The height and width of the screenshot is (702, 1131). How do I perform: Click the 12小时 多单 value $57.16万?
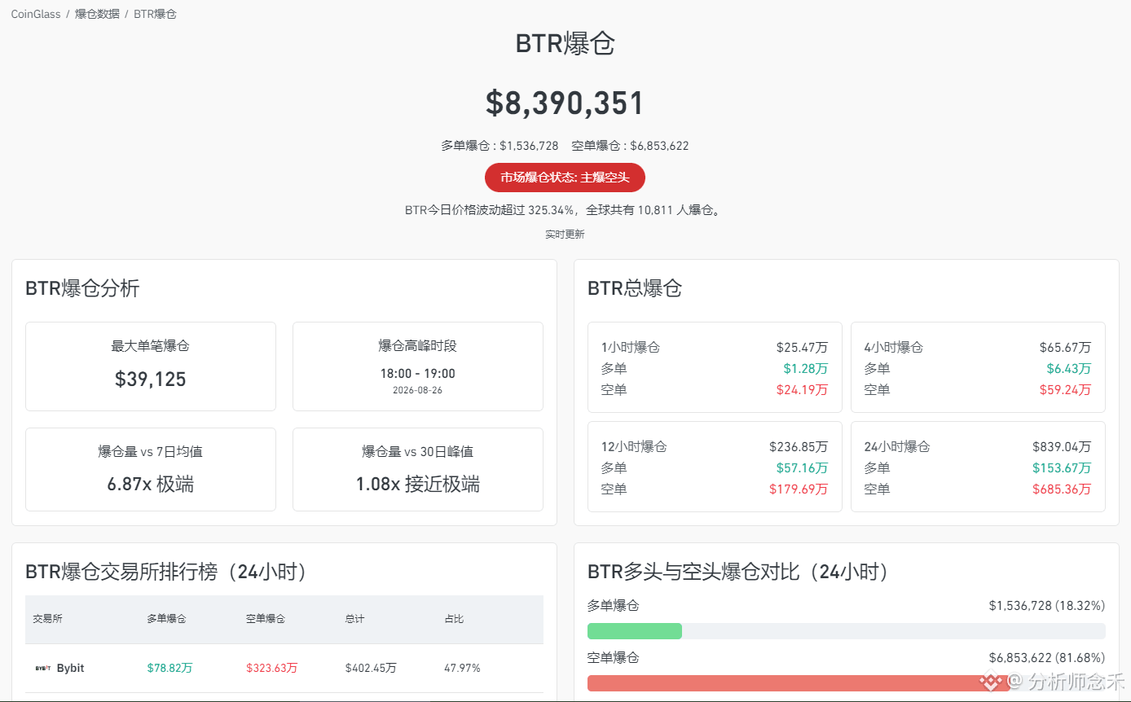pos(802,468)
